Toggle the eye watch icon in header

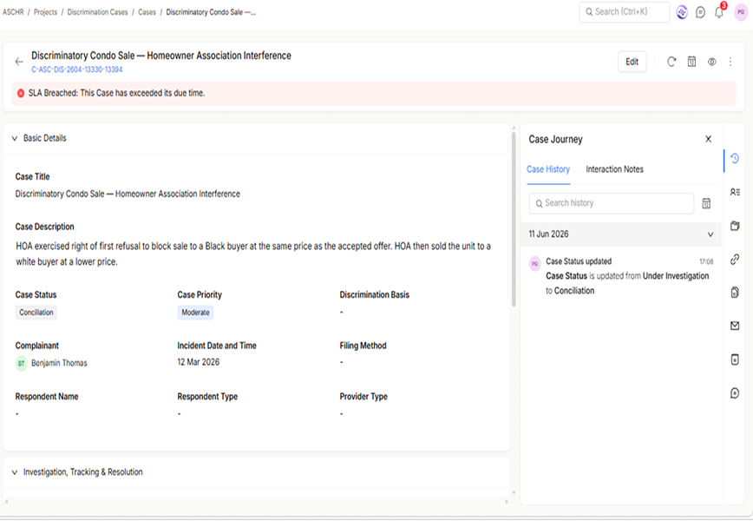click(711, 62)
